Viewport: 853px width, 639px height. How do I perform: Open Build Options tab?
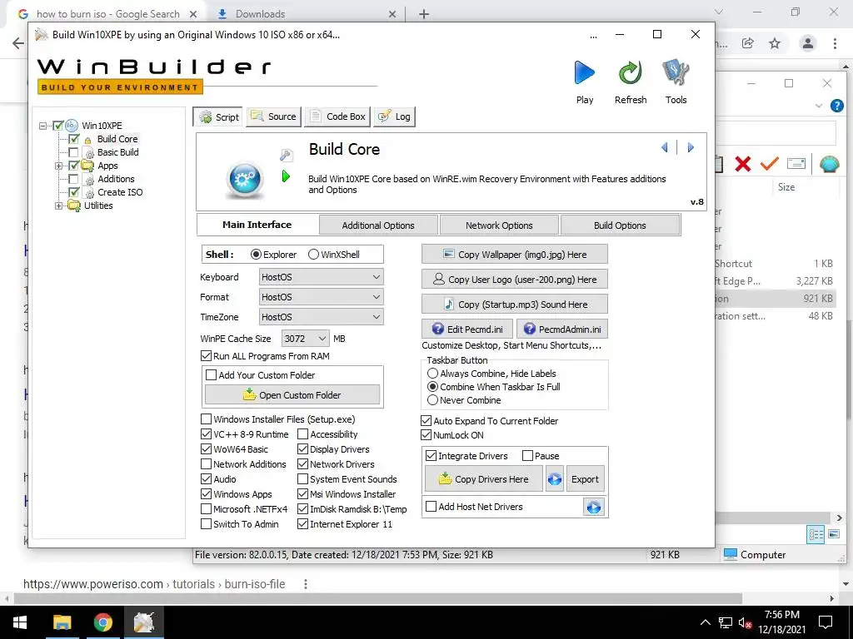[620, 225]
